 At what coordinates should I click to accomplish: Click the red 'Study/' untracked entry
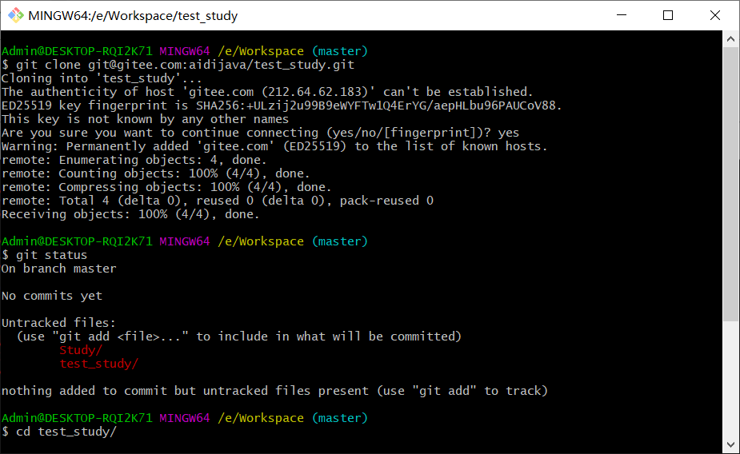(81, 350)
